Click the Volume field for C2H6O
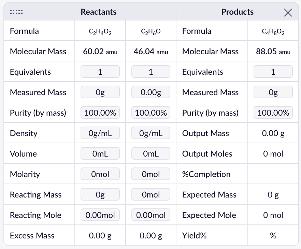Screen dimensions: 301x249 [151, 154]
